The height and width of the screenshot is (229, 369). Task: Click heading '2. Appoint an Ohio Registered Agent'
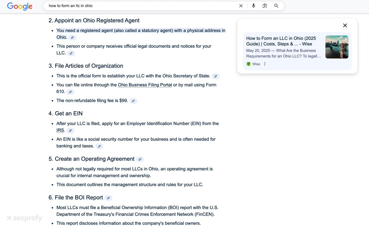(x=94, y=20)
